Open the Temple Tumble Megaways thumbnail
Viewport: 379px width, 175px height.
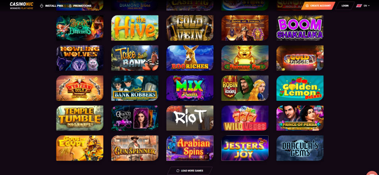pyautogui.click(x=80, y=118)
